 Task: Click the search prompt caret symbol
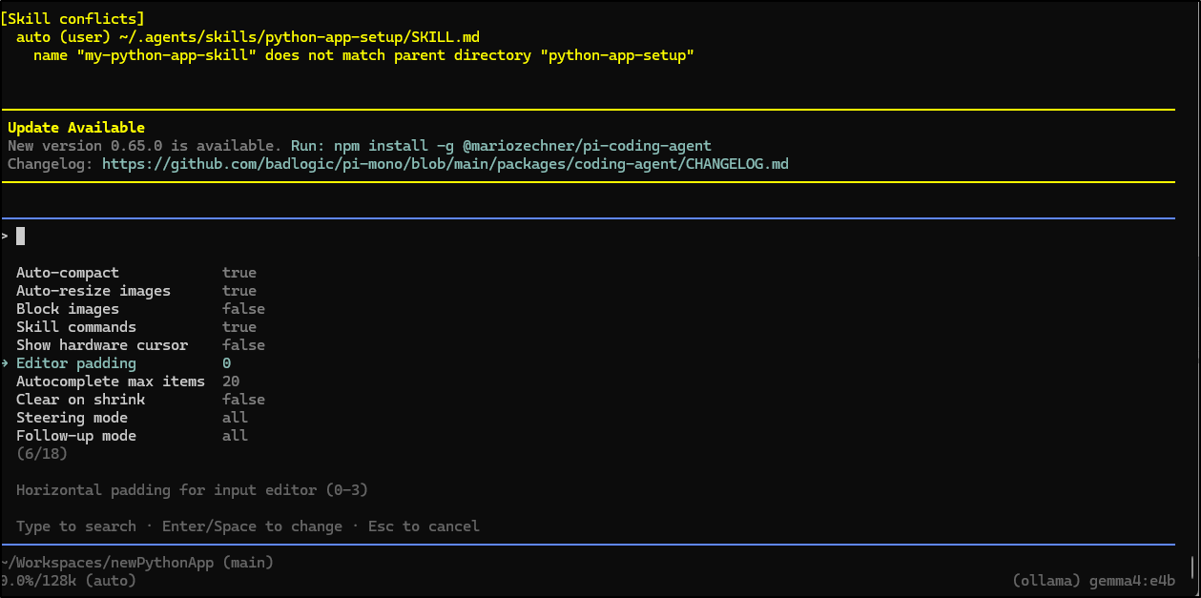pyautogui.click(x=5, y=236)
